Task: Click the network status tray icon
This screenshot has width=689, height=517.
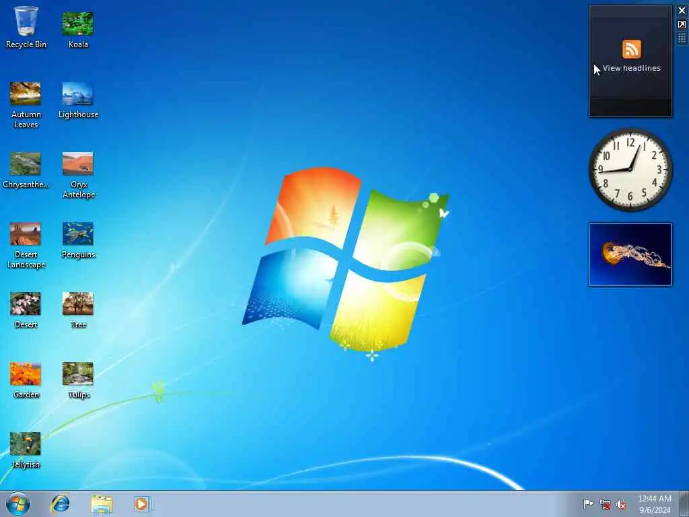Action: click(x=605, y=504)
